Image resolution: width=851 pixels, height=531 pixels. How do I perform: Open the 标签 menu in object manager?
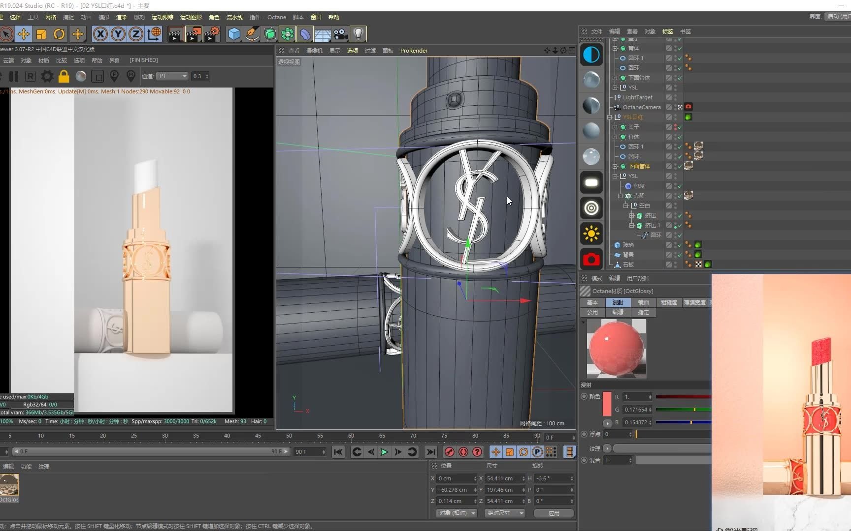tap(667, 31)
